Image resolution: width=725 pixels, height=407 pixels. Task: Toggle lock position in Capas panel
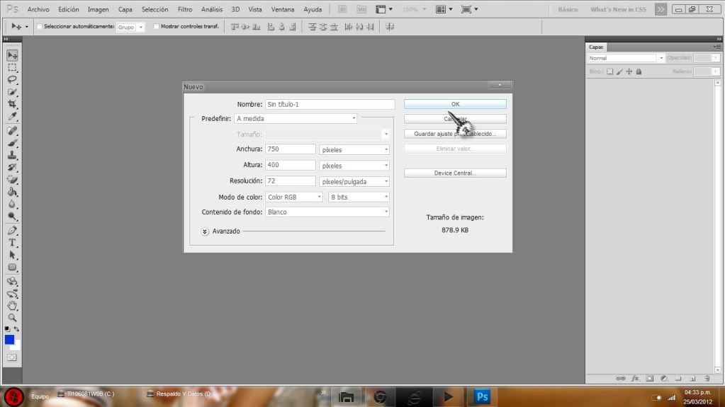(x=629, y=71)
